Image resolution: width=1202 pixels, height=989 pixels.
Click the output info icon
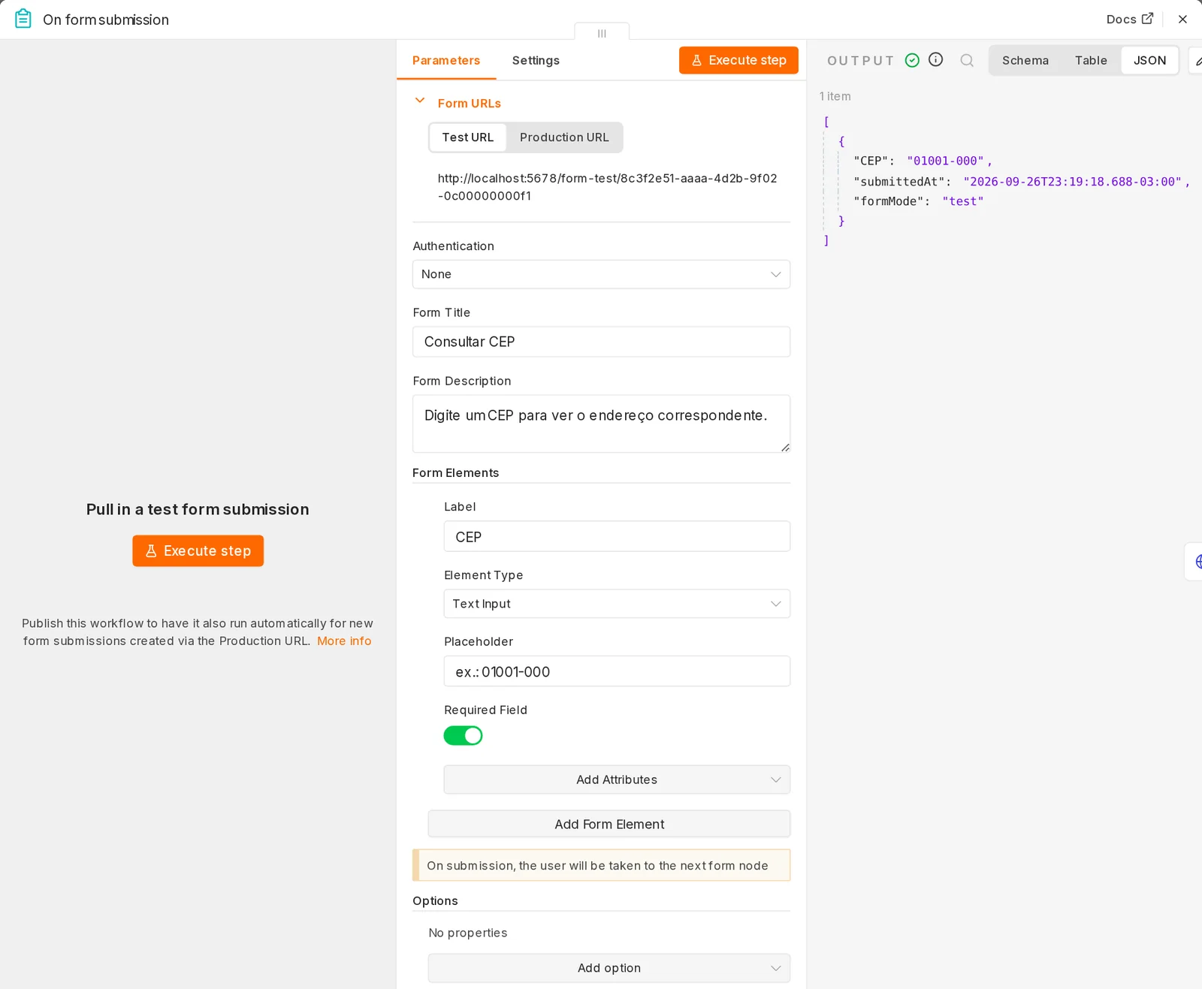pos(935,59)
